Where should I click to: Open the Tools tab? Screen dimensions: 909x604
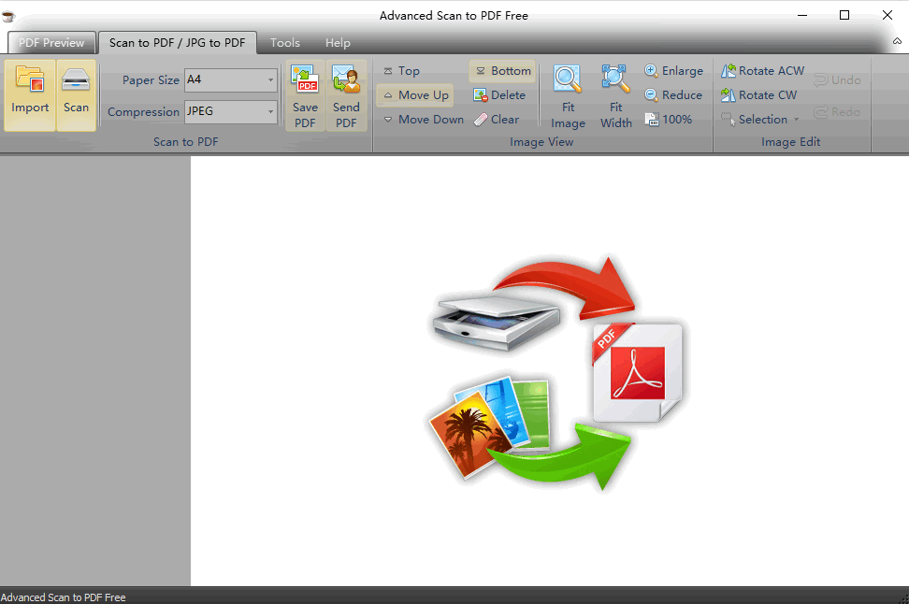click(x=285, y=43)
